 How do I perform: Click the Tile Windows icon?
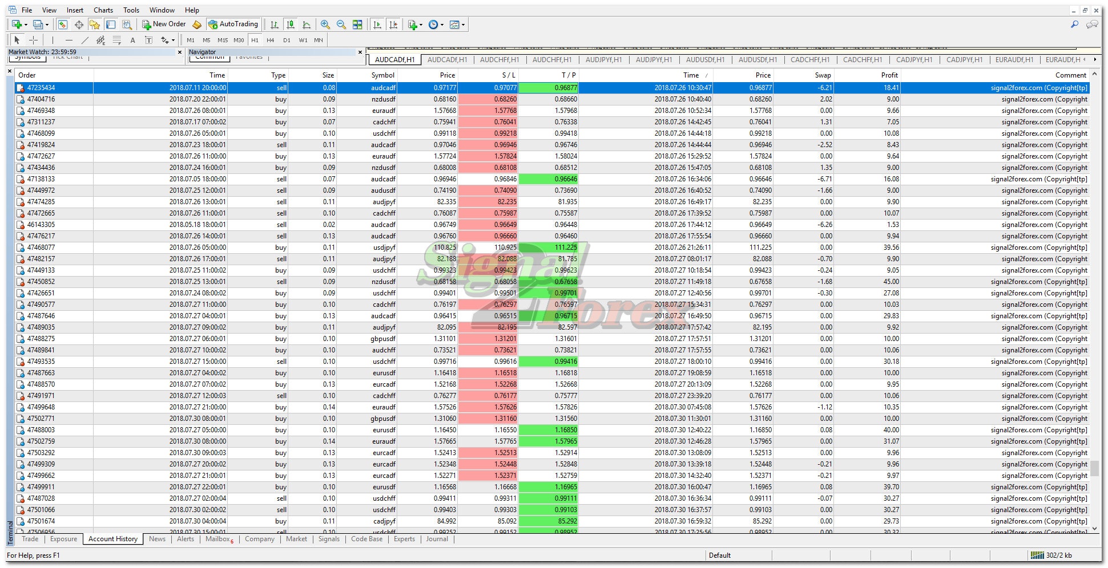pos(357,25)
